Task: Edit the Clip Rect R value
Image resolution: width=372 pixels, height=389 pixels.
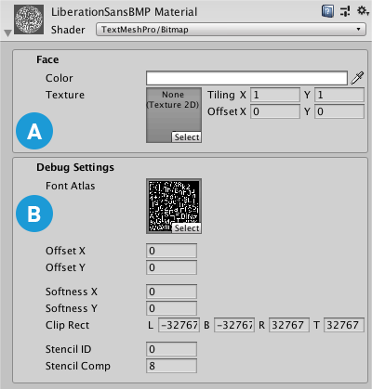Action: click(x=289, y=325)
